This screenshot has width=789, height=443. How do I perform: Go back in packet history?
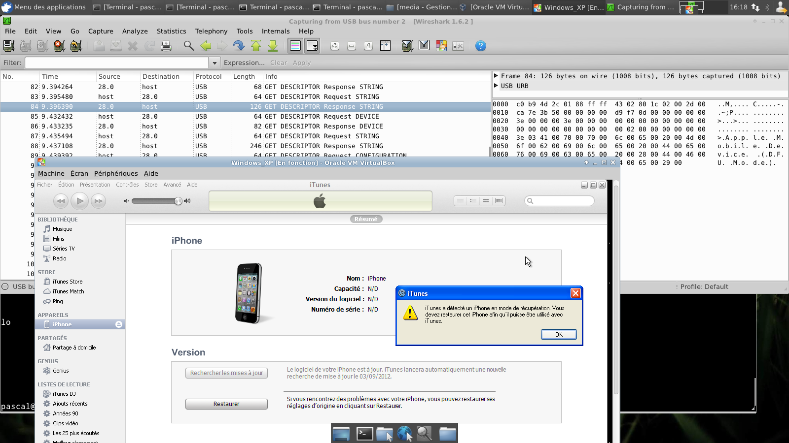[206, 46]
